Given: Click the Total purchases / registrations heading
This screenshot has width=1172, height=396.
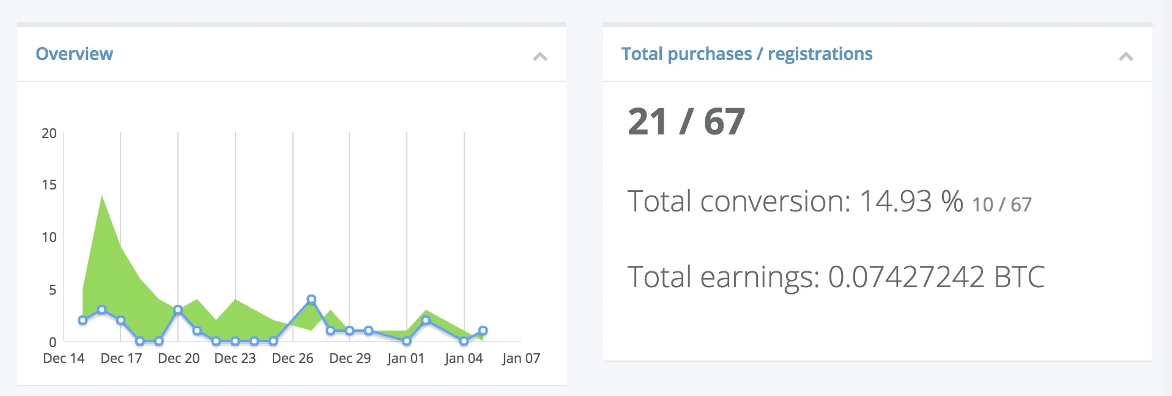Looking at the screenshot, I should tap(746, 54).
